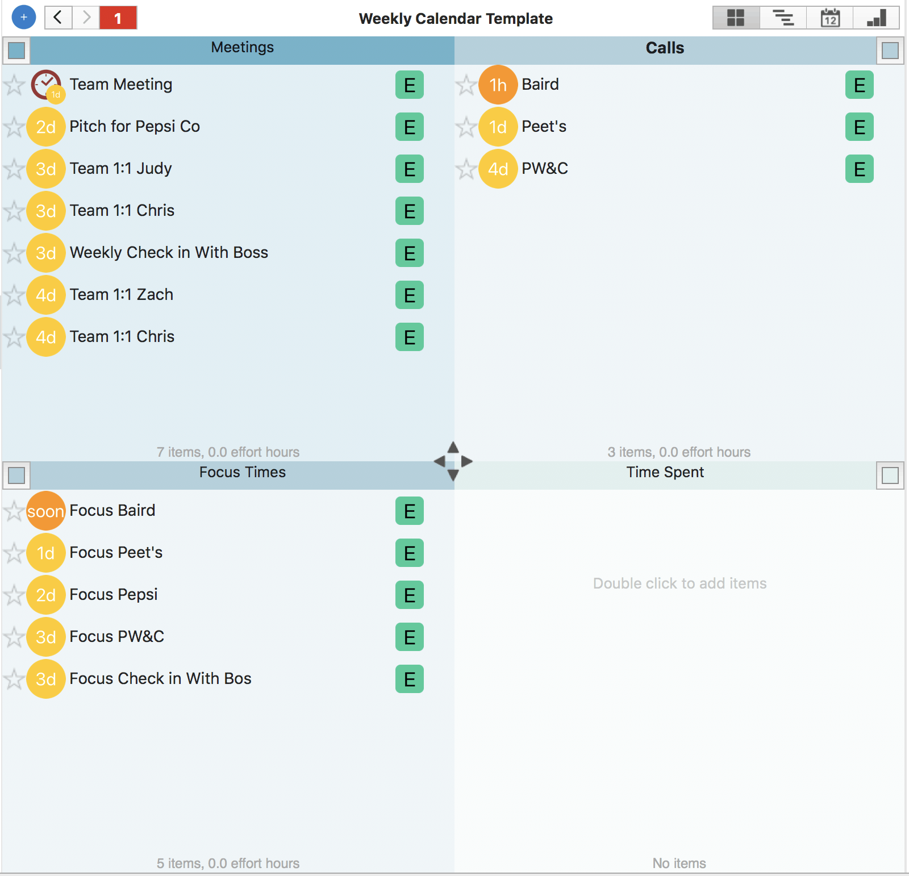Star the Team 1:1 Judy item
Screen dimensions: 909x876
14,169
